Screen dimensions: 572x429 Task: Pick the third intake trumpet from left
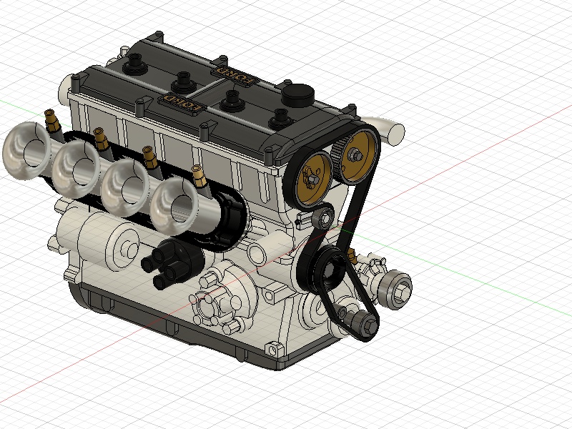click(125, 187)
